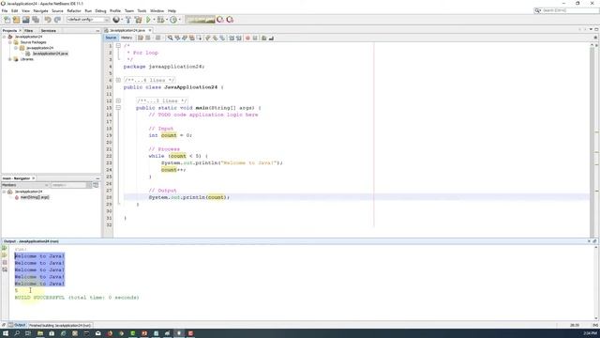Click Windows Start button on taskbar
Viewport: 600px width, 338px height.
click(x=6, y=333)
